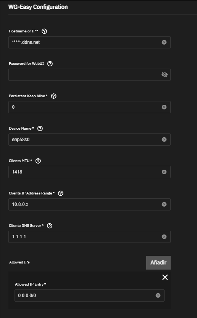Clear the Device Name enp58s0 value

coord(164,140)
